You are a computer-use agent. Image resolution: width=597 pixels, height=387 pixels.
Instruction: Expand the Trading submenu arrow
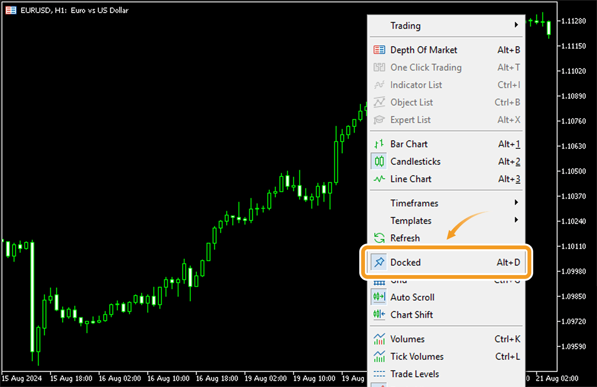[x=516, y=25]
